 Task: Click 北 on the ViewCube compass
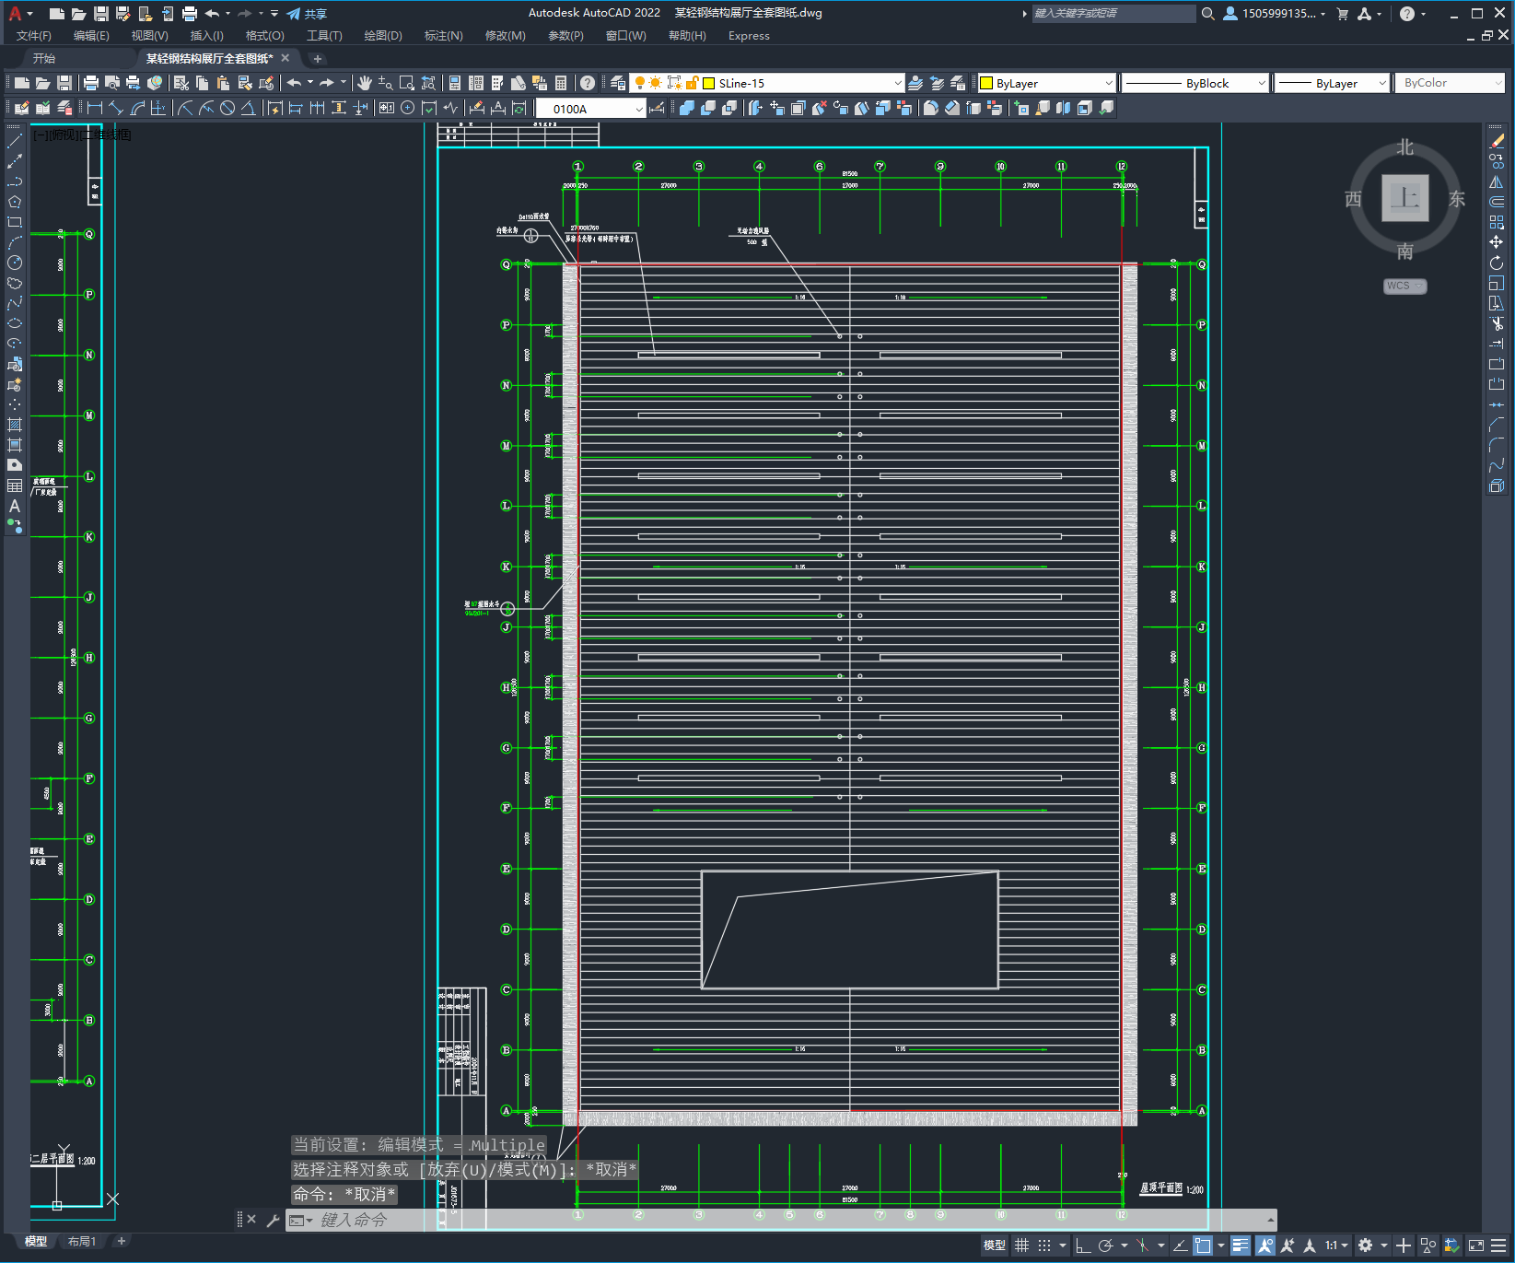click(1404, 147)
